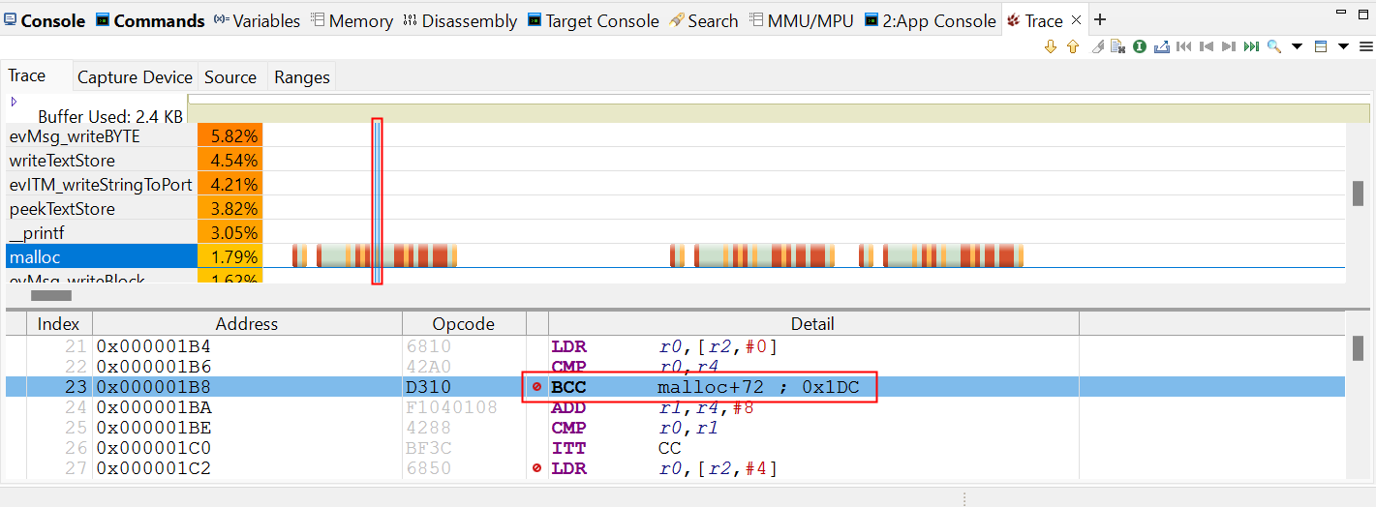
Task: Click the Address column header
Action: [x=246, y=324]
